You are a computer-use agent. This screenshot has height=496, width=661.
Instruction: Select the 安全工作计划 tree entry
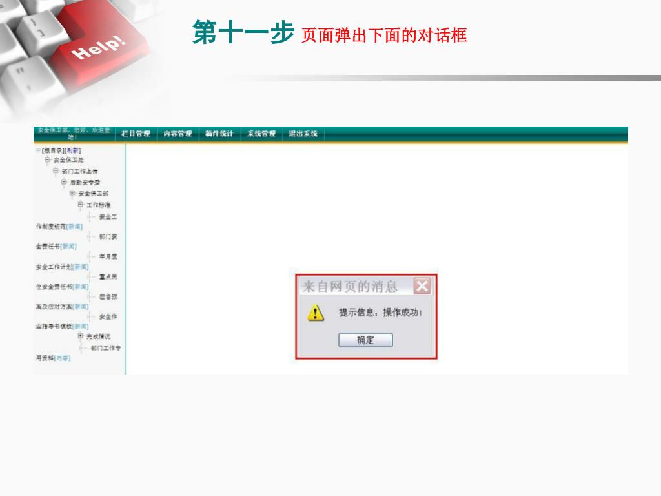click(54, 267)
